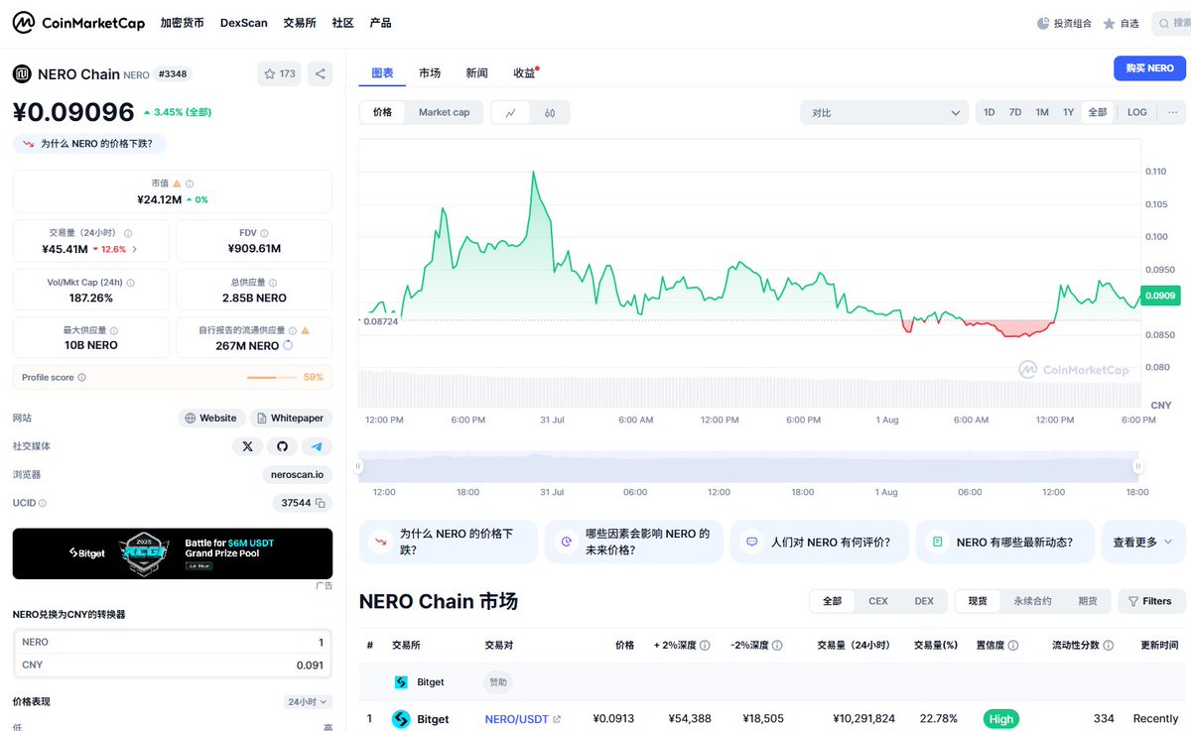Screen dimensions: 1191x731
Task: Toggle the 173 favorite star button
Action: [279, 73]
